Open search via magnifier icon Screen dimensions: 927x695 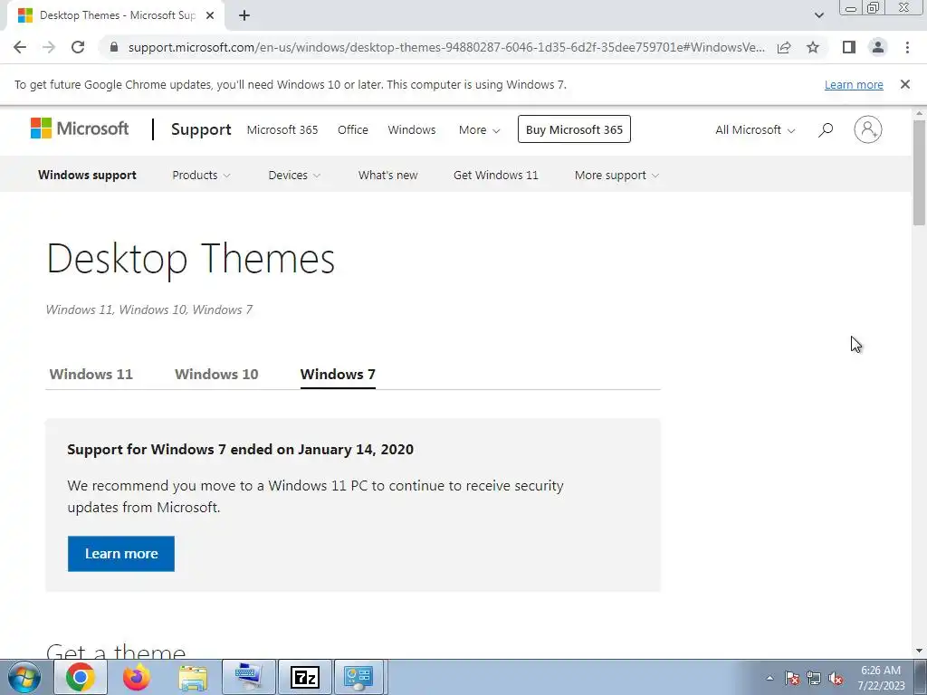click(826, 129)
